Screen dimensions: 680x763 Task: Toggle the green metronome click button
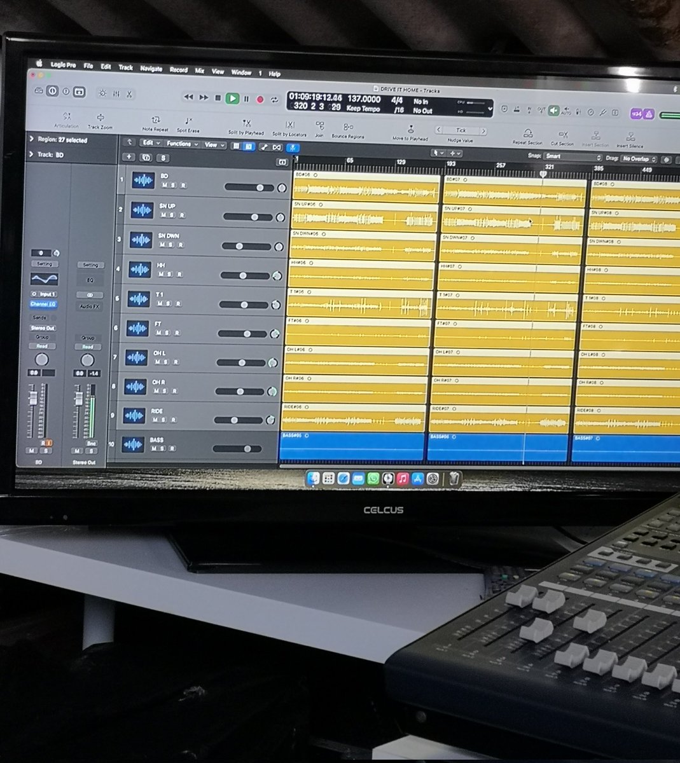point(553,111)
